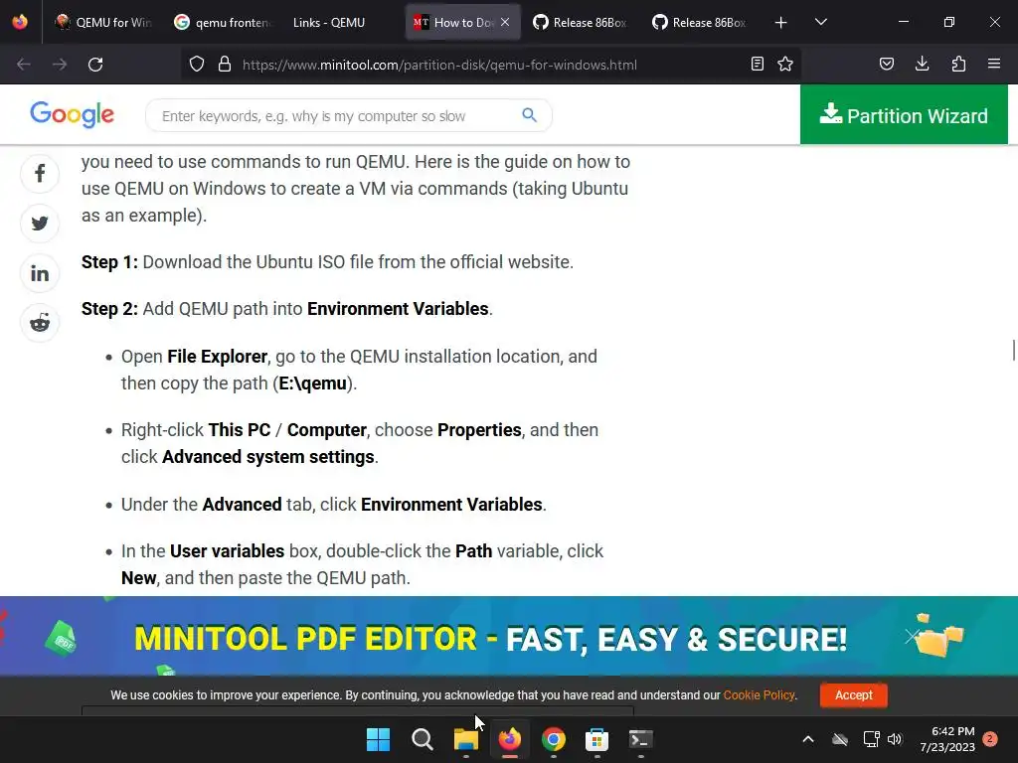
Task: Close the MiniTool PDF Editor banner
Action: (x=912, y=636)
